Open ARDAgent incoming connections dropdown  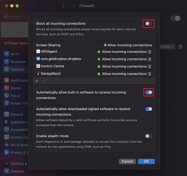149,52
